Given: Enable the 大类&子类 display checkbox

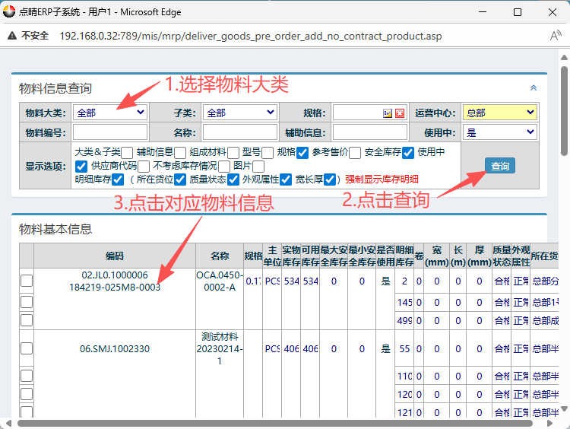Looking at the screenshot, I should pos(128,152).
